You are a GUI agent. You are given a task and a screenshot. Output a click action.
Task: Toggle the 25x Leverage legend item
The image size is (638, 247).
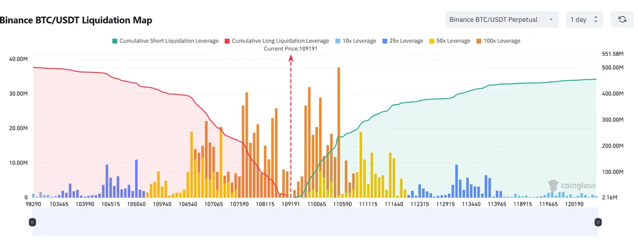click(x=403, y=41)
